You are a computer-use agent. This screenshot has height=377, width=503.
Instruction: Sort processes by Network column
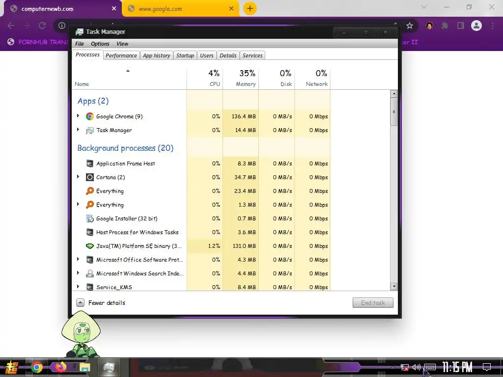pyautogui.click(x=313, y=78)
